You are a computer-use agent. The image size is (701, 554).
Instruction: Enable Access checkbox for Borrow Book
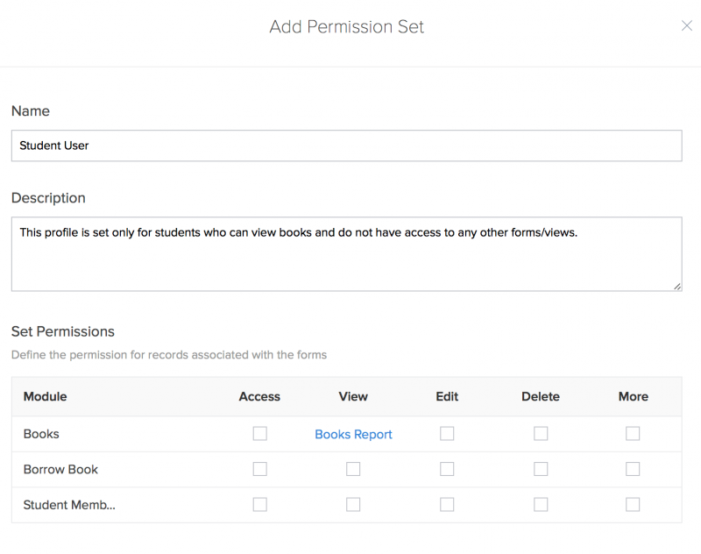(x=259, y=469)
